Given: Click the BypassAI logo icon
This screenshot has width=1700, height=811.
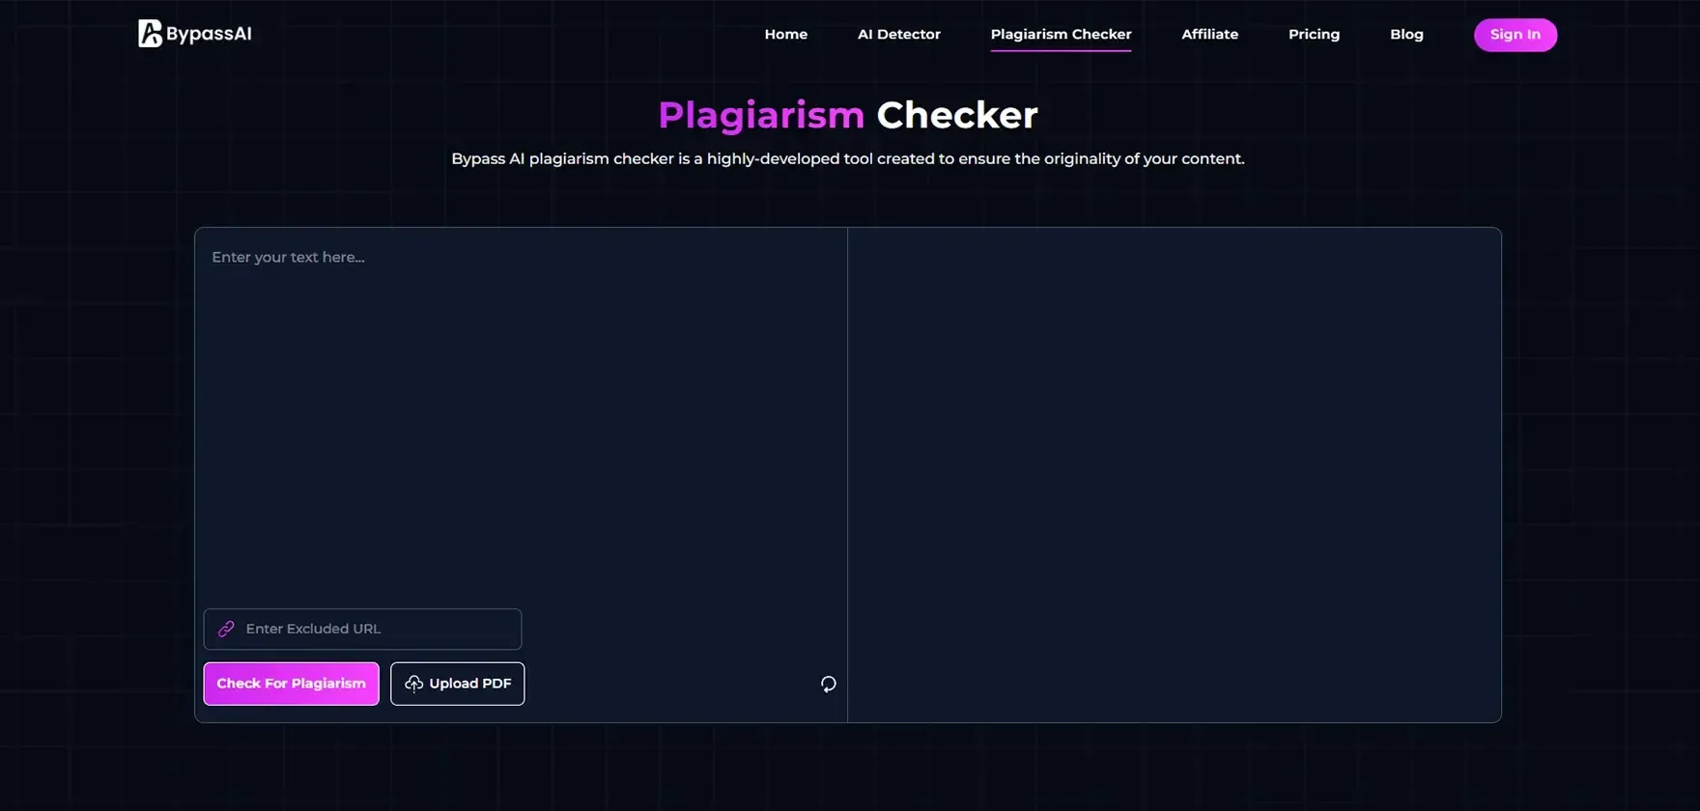Looking at the screenshot, I should 150,34.
